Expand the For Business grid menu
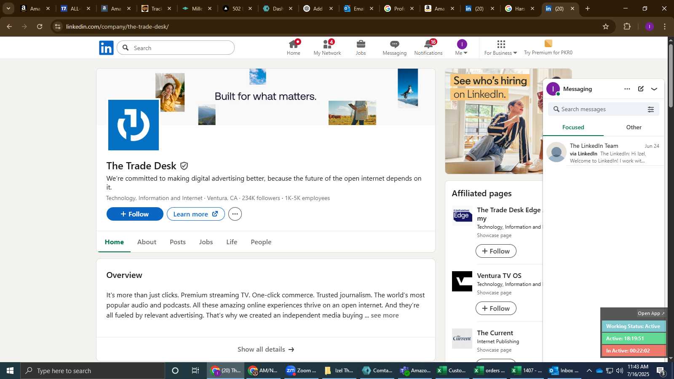Image resolution: width=674 pixels, height=379 pixels. point(500,48)
